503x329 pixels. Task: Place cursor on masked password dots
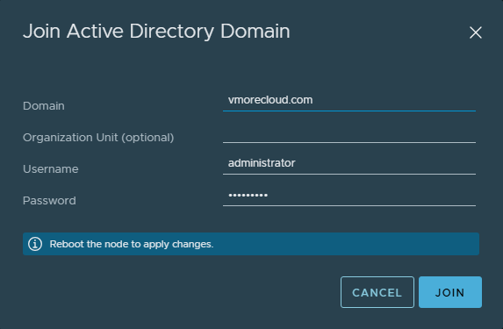tap(248, 195)
